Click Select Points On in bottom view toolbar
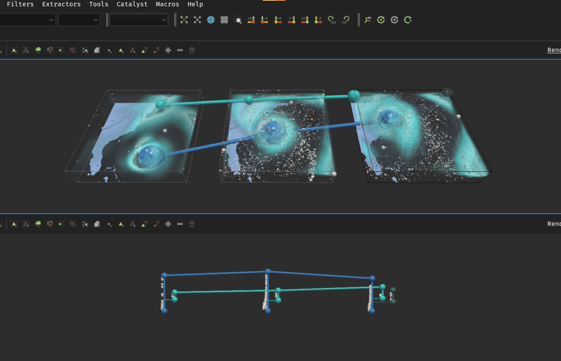This screenshot has width=561, height=361. click(x=26, y=224)
